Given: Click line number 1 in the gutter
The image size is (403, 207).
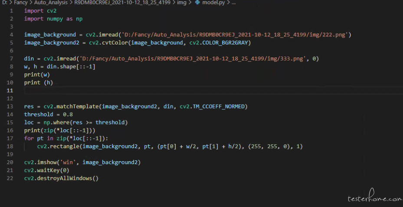Looking at the screenshot, I should (x=11, y=11).
